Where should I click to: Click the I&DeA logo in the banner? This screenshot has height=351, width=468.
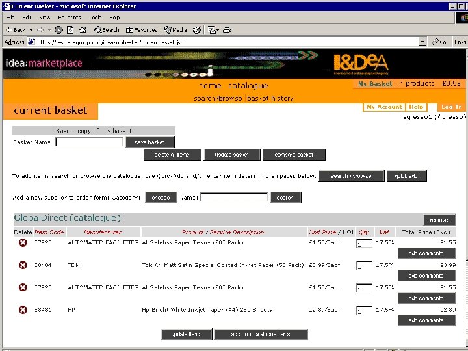(361, 64)
